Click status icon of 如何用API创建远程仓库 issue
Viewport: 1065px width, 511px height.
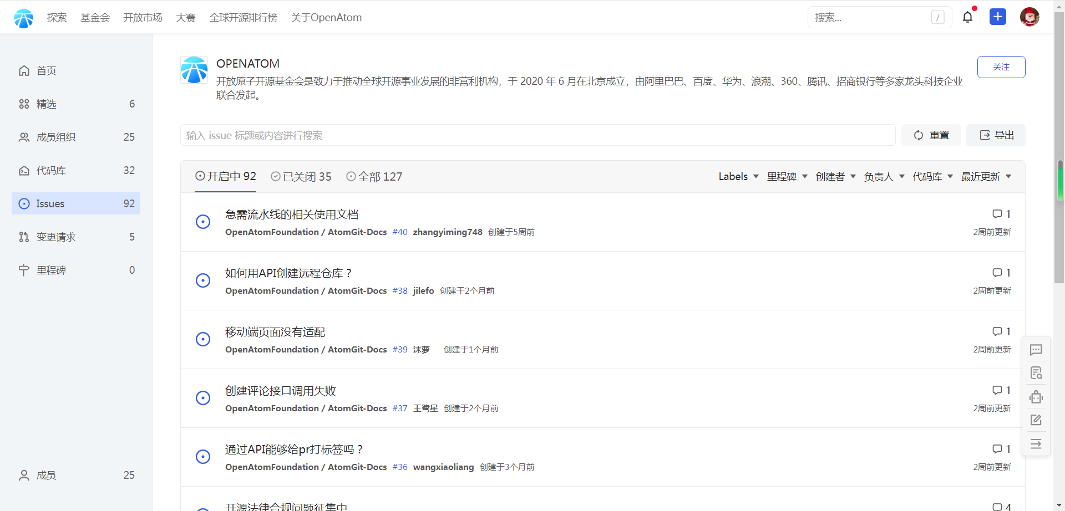click(x=203, y=280)
